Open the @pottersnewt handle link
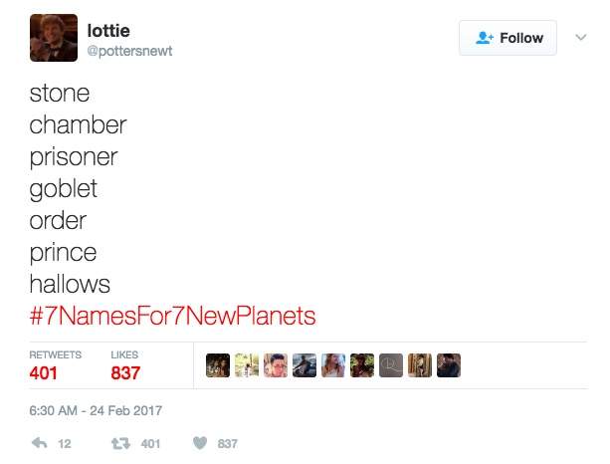Screen dimensions: 610x464 [129, 51]
